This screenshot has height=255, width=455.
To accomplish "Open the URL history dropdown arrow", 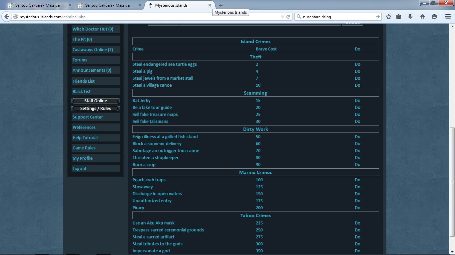I will [x=282, y=17].
